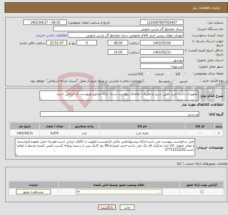Click the چاپ print button
This screenshot has height=215, width=228.
click(x=127, y=207)
